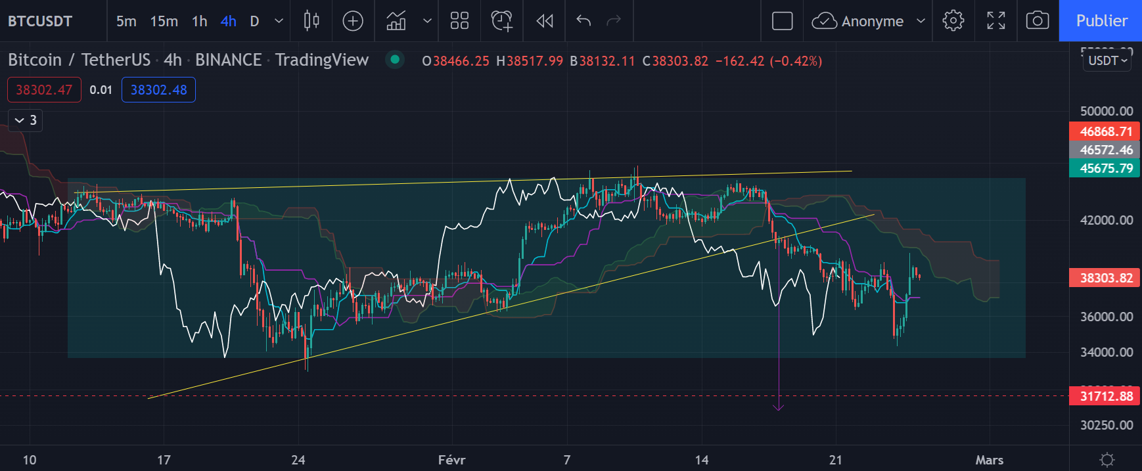Collapse the indicator legend showing 3
The height and width of the screenshot is (471, 1142).
pyautogui.click(x=26, y=120)
